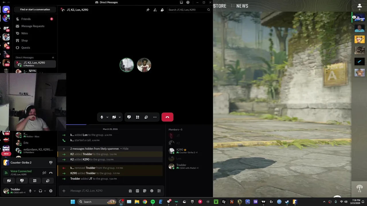Screen dimensions: 367x206
Task: Toggle the member list icon in header
Action: pos(162,10)
